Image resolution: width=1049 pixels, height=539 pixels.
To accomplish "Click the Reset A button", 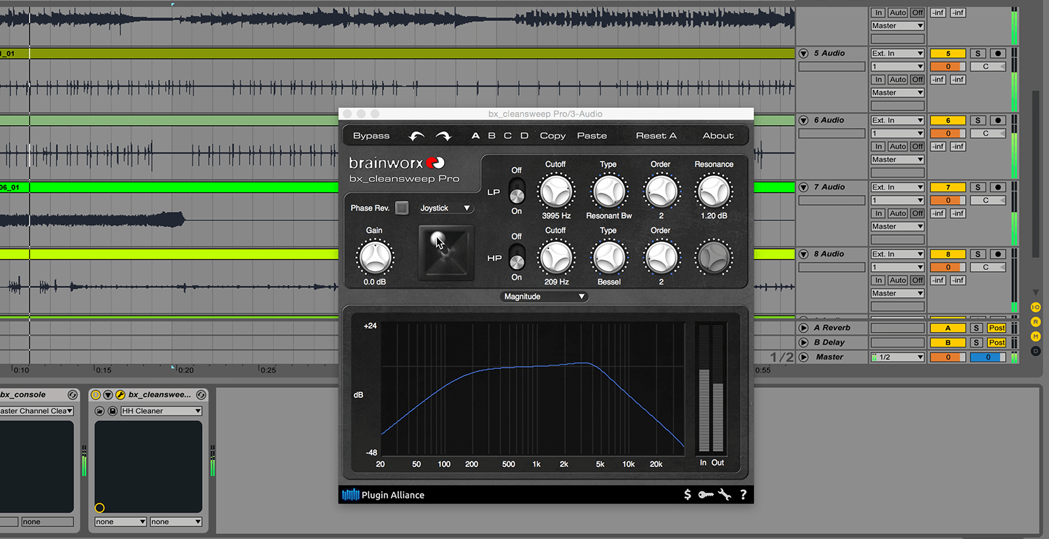I will click(x=656, y=136).
